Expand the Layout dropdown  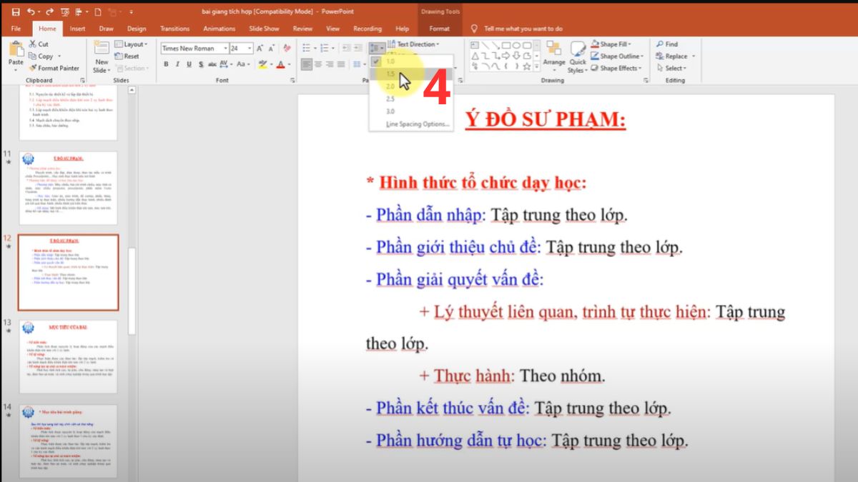130,44
